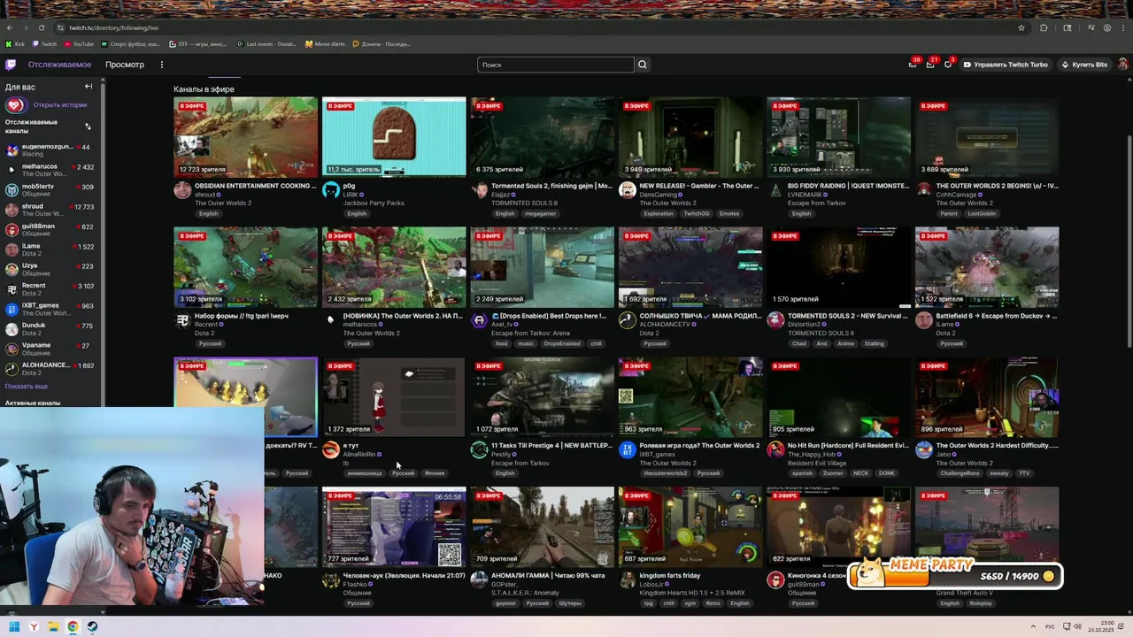Click the search magnifier button
Viewport: 1133px width, 637px height.
643,65
